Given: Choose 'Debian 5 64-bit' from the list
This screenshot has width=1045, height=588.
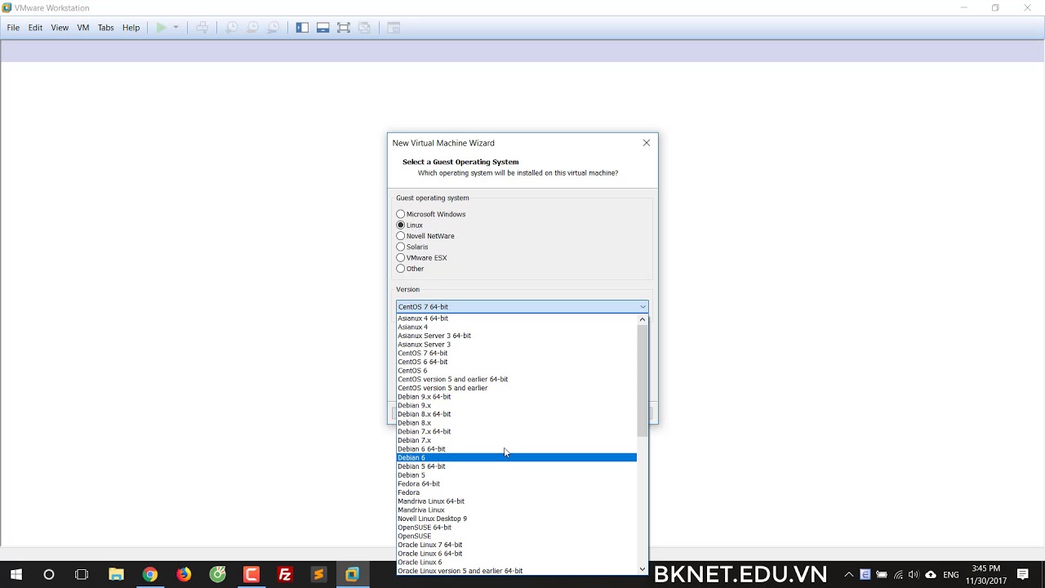Looking at the screenshot, I should (516, 466).
